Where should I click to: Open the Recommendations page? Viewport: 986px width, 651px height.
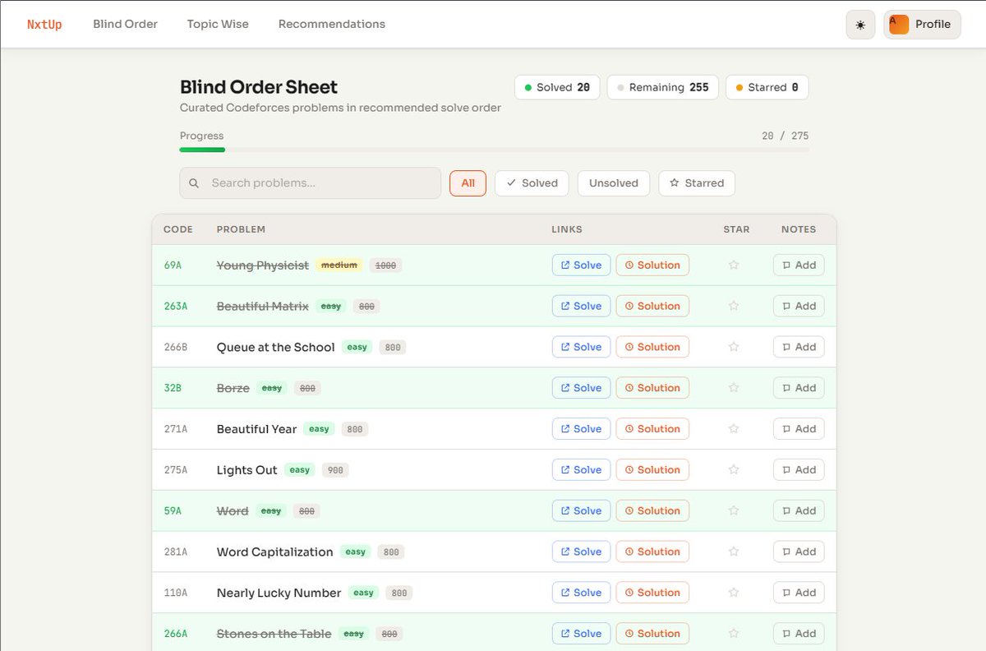332,25
